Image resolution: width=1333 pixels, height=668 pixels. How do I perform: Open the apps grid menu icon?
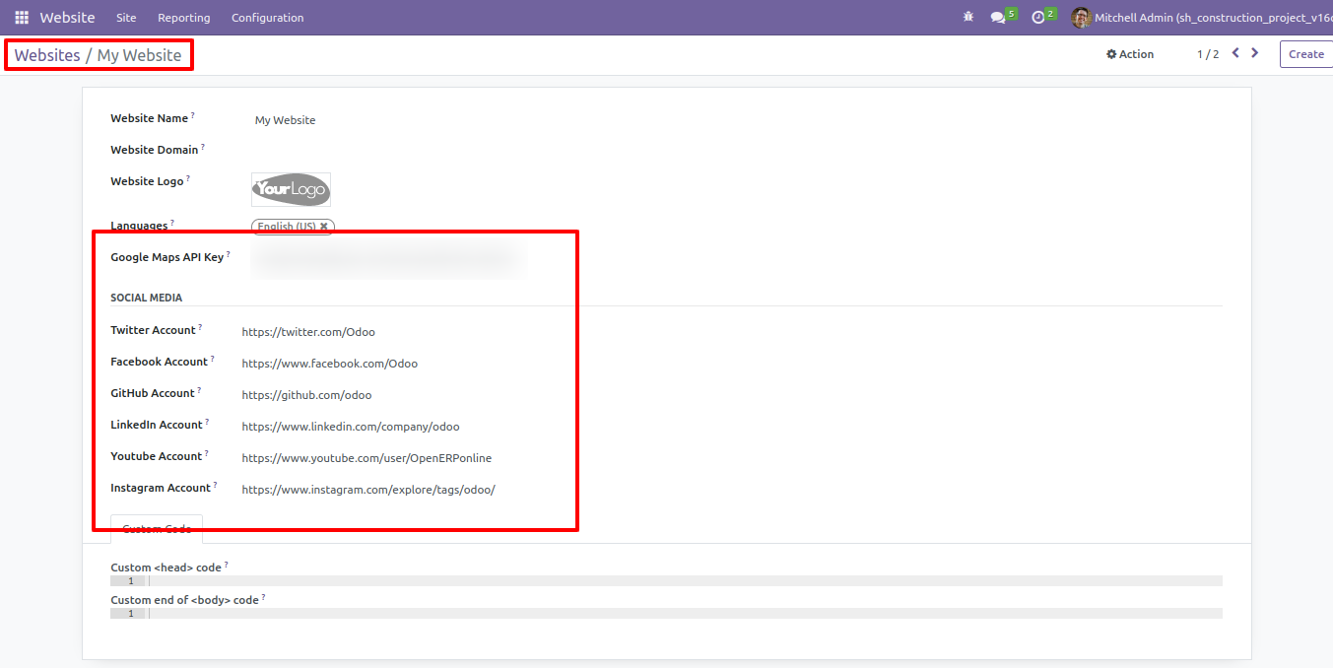pyautogui.click(x=22, y=18)
